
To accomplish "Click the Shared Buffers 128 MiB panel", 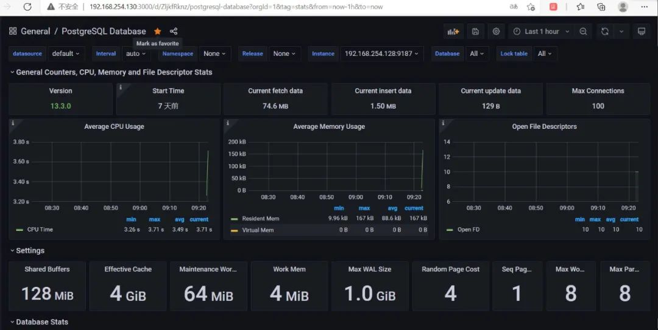I will point(47,286).
